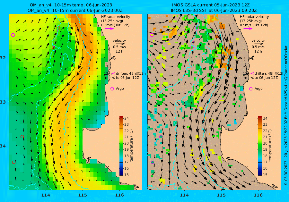
Task: Click the magenta drifter symbol in IMOS legend
Action: click(252, 73)
